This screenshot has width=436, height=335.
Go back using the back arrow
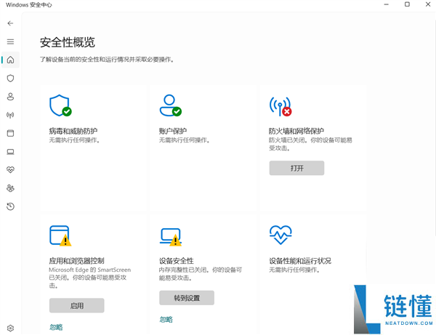point(10,23)
